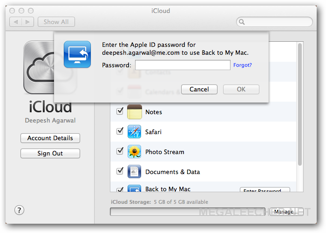
Task: Open help with the question mark button
Action: pos(19,210)
